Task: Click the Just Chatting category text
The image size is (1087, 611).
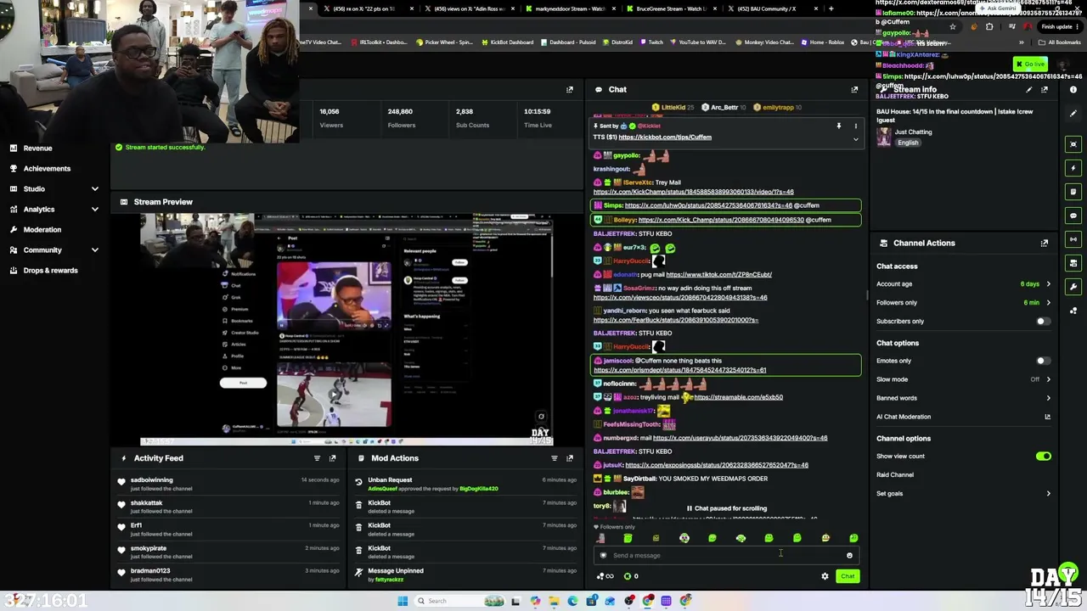Action: (913, 132)
